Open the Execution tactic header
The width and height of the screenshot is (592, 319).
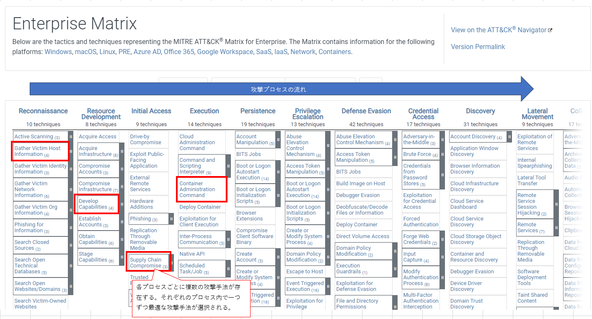point(204,111)
